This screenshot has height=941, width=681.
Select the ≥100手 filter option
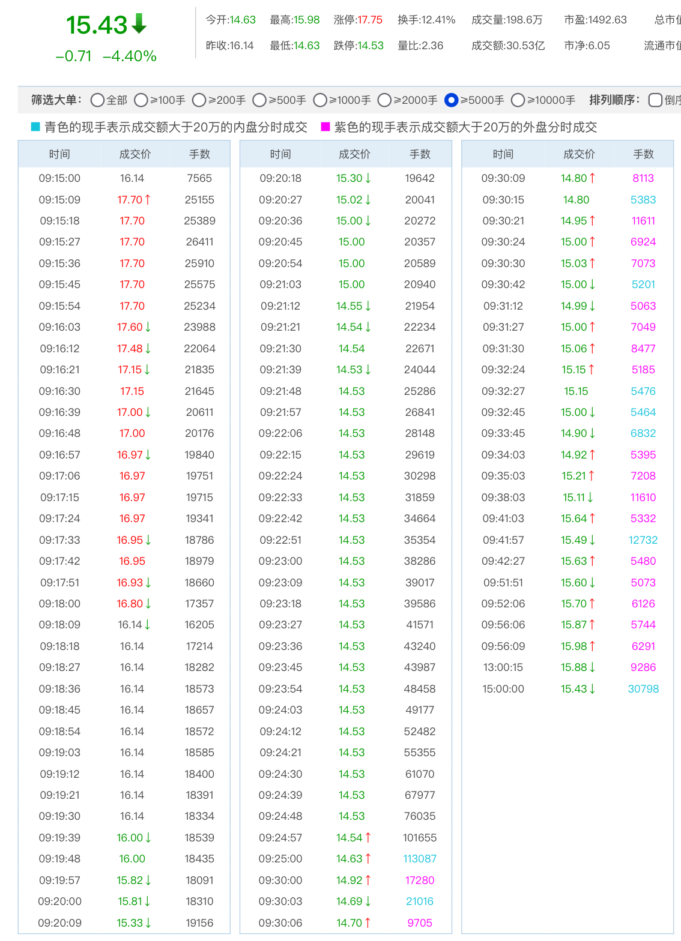tap(141, 100)
